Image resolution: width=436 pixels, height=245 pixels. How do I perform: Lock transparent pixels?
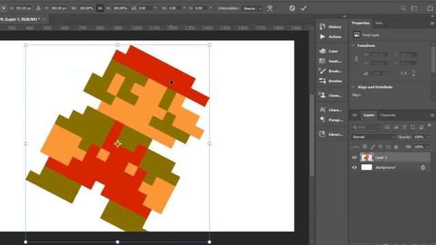pyautogui.click(x=364, y=147)
